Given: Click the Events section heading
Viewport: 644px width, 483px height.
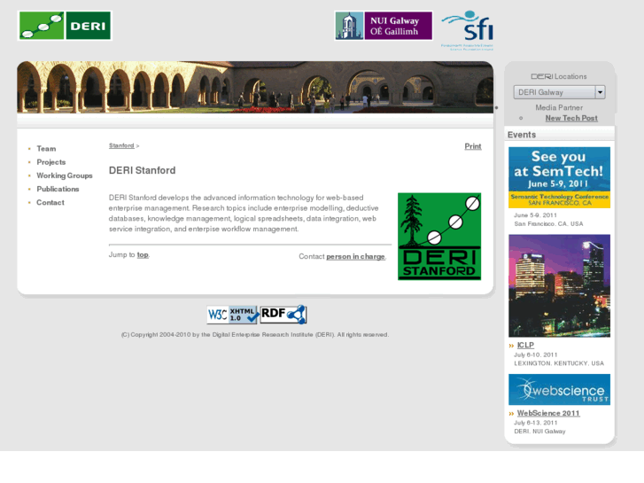Looking at the screenshot, I should [522, 135].
